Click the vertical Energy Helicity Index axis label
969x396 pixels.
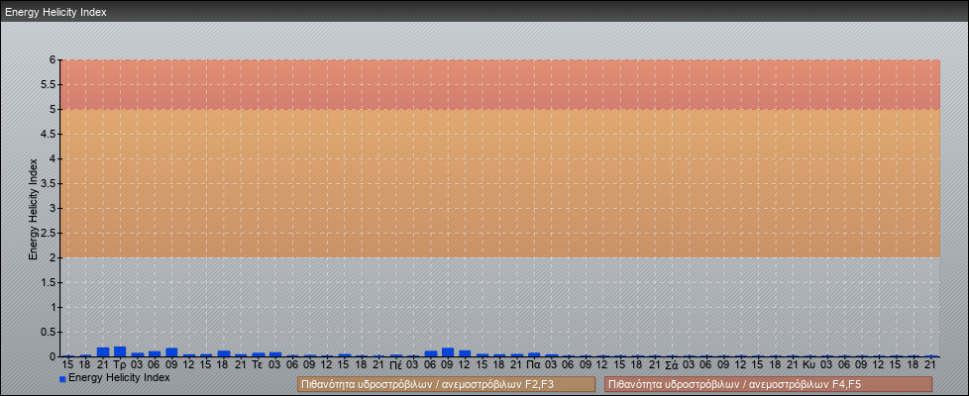coord(33,208)
